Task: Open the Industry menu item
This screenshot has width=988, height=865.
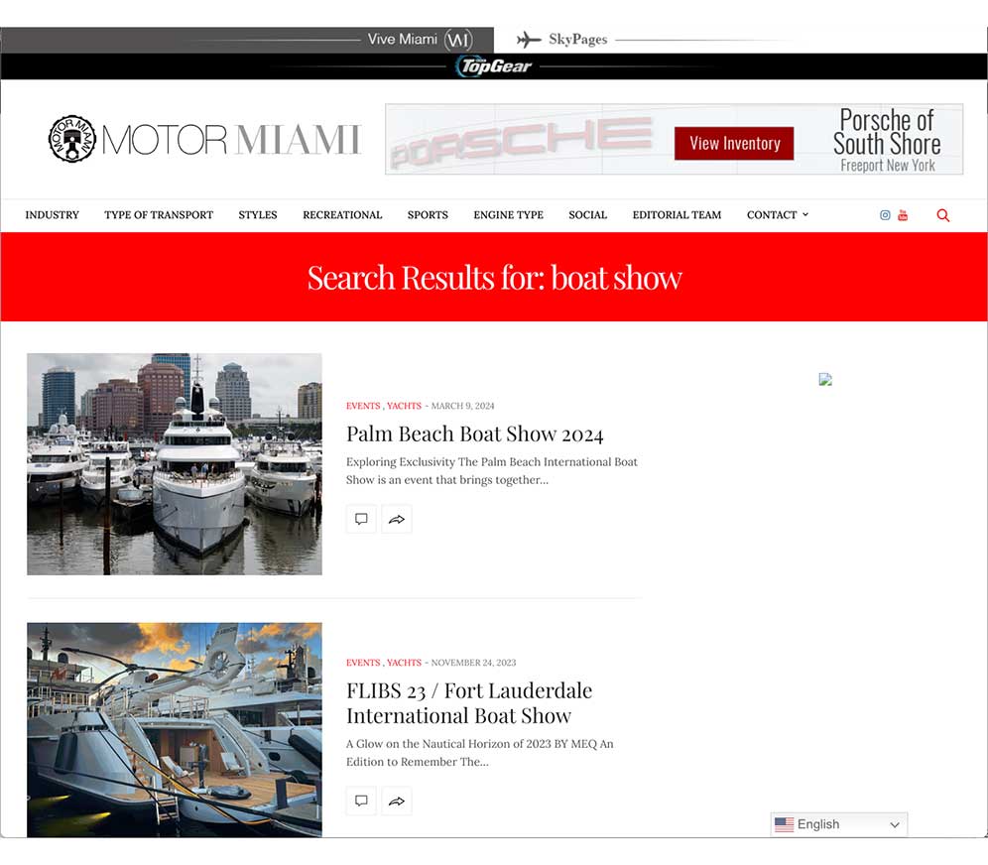Action: (52, 215)
